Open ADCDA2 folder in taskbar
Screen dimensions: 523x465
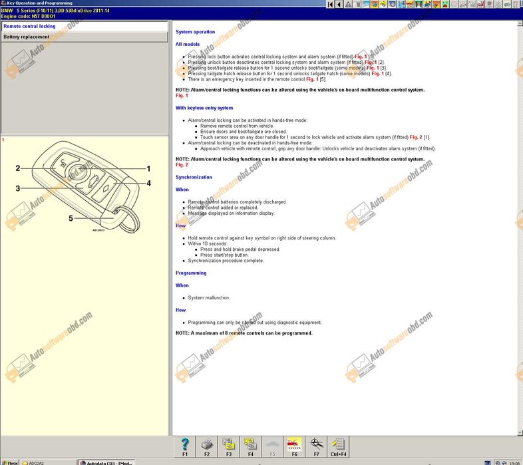tap(49, 462)
